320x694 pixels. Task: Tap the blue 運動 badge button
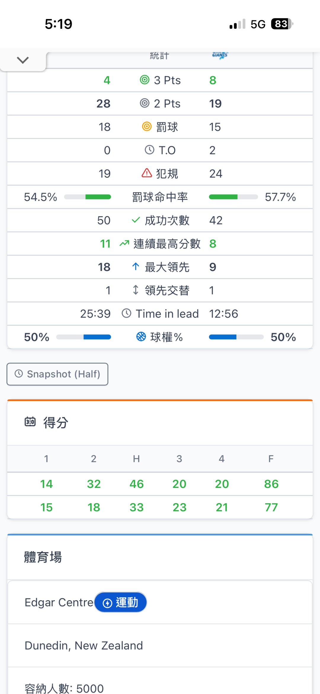click(x=121, y=602)
